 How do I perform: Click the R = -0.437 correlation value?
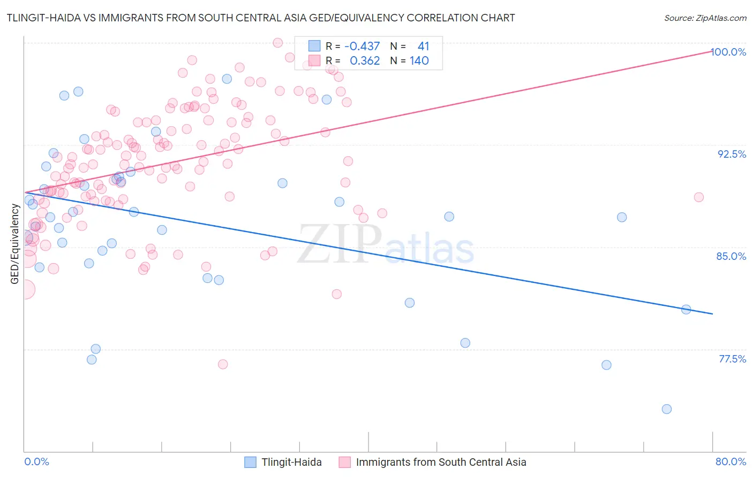coord(353,46)
